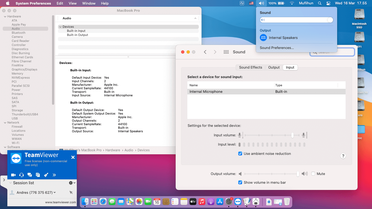372x209 pixels.
Task: Open the Show All grid in Sound window
Action: pyautogui.click(x=226, y=52)
